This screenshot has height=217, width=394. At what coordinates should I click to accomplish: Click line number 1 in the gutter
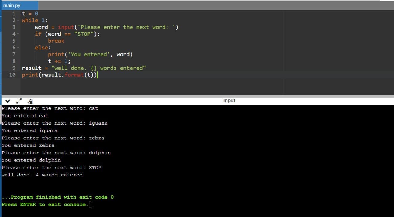click(x=14, y=14)
